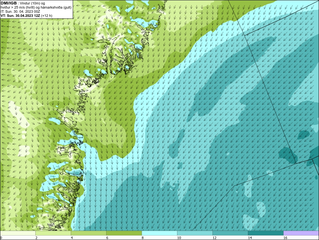Click the 'IT: Sun. 30. 04. 2023 00Z' line
Viewport: 319px width, 240px height.
click(20, 11)
